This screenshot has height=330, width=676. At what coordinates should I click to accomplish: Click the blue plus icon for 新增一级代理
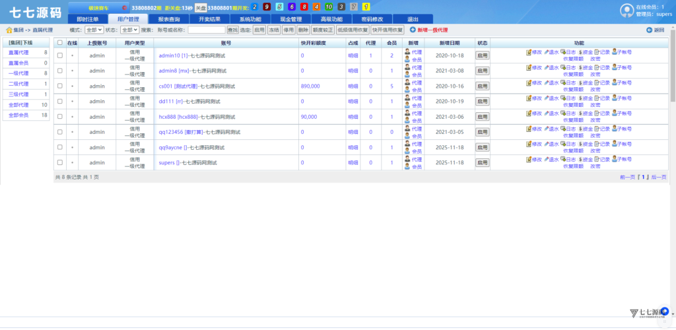pyautogui.click(x=413, y=30)
